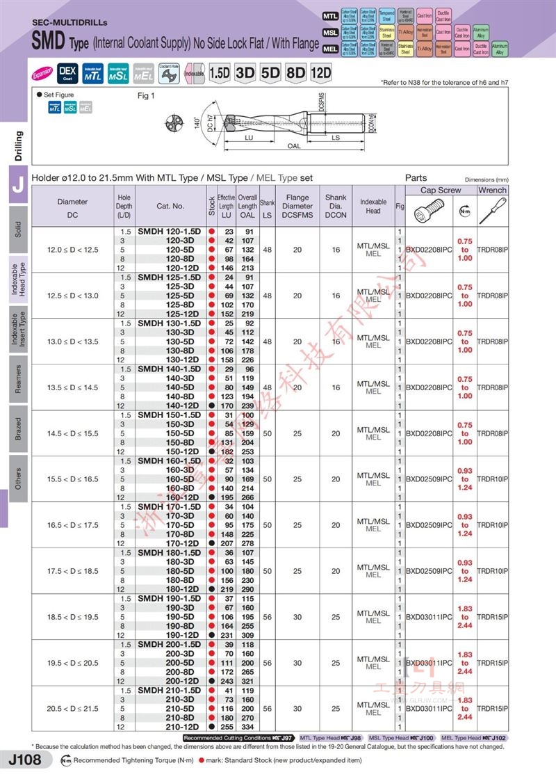Click the greyed MEL icon under Set Figure
The height and width of the screenshot is (779, 556).
(x=85, y=107)
